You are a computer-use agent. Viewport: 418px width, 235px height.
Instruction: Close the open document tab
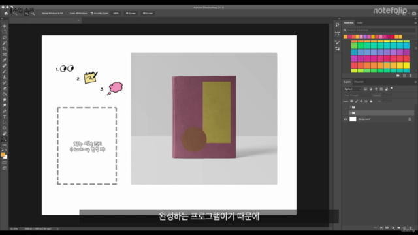(x=78, y=20)
